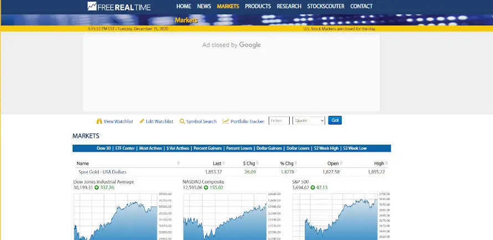Open 52 Week Low link
This screenshot has height=240, width=493.
click(x=355, y=148)
